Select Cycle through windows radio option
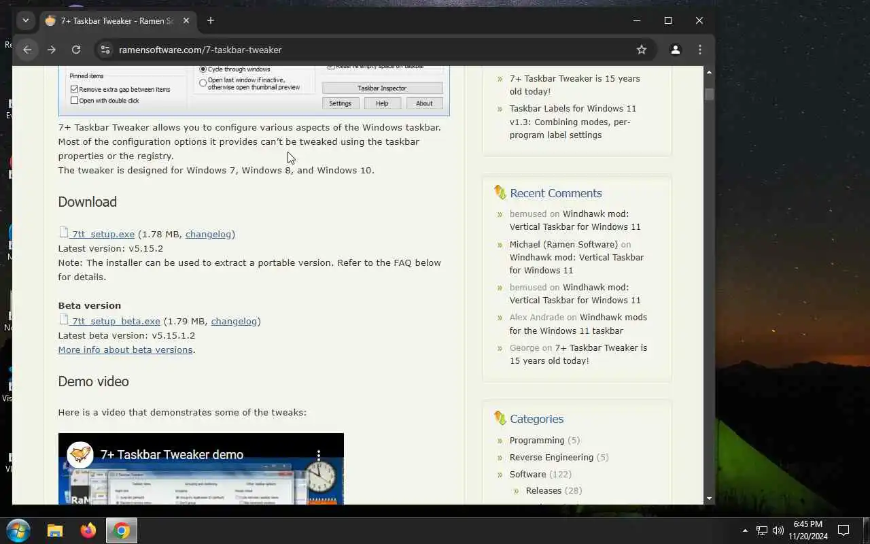870x544 pixels. pos(203,69)
